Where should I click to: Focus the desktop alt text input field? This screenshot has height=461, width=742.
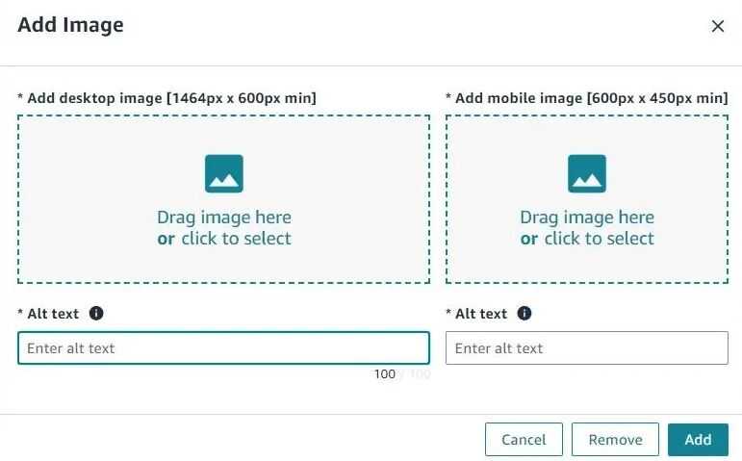(x=223, y=348)
